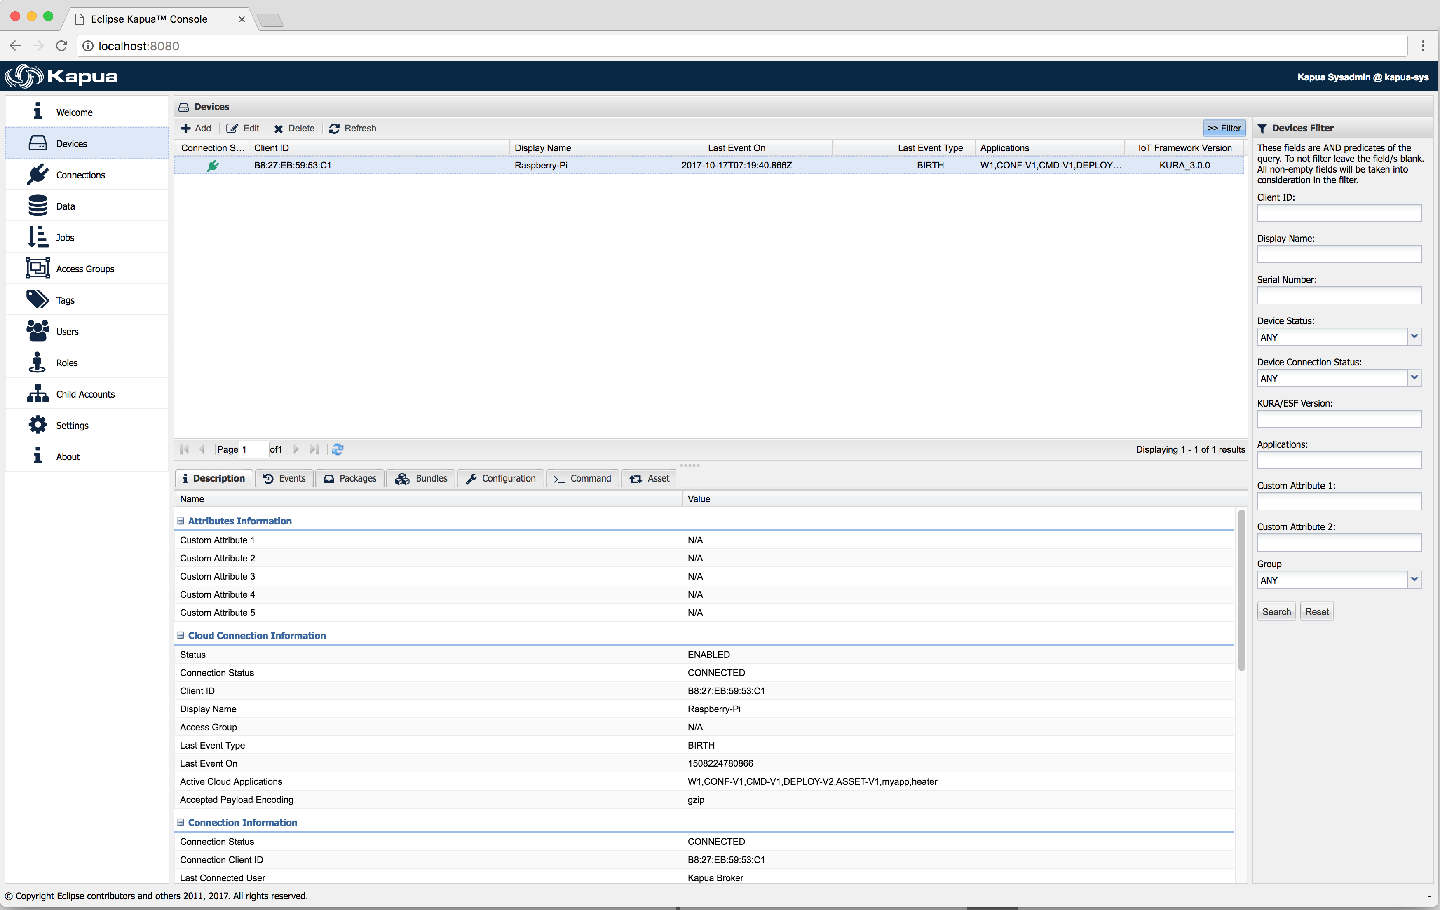Sort by Display Name column header
This screenshot has height=910, width=1440.
pyautogui.click(x=575, y=147)
